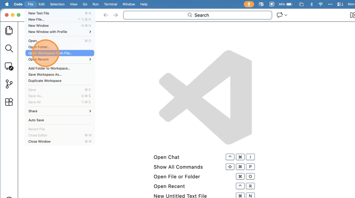The width and height of the screenshot is (355, 198).
Task: Click the screen mirroring icon in menu bar
Action: point(301,4)
